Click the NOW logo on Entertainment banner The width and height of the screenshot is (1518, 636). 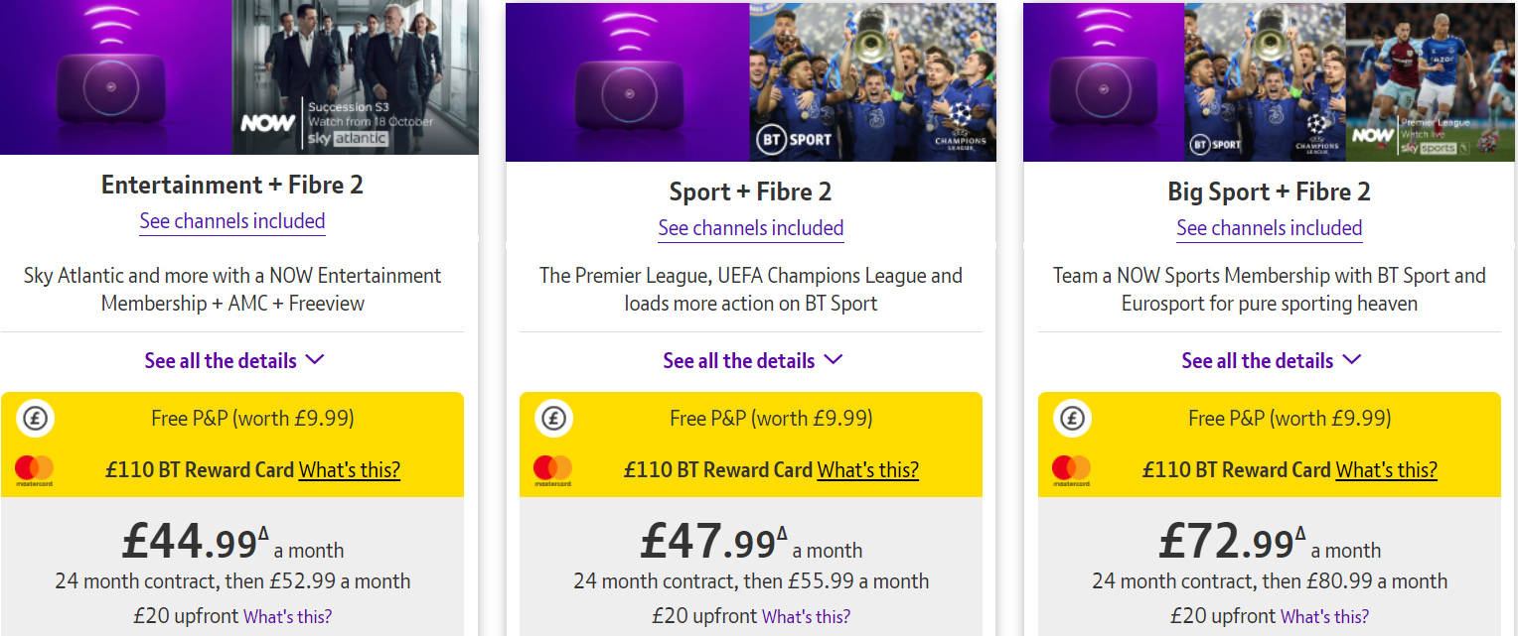pos(267,125)
